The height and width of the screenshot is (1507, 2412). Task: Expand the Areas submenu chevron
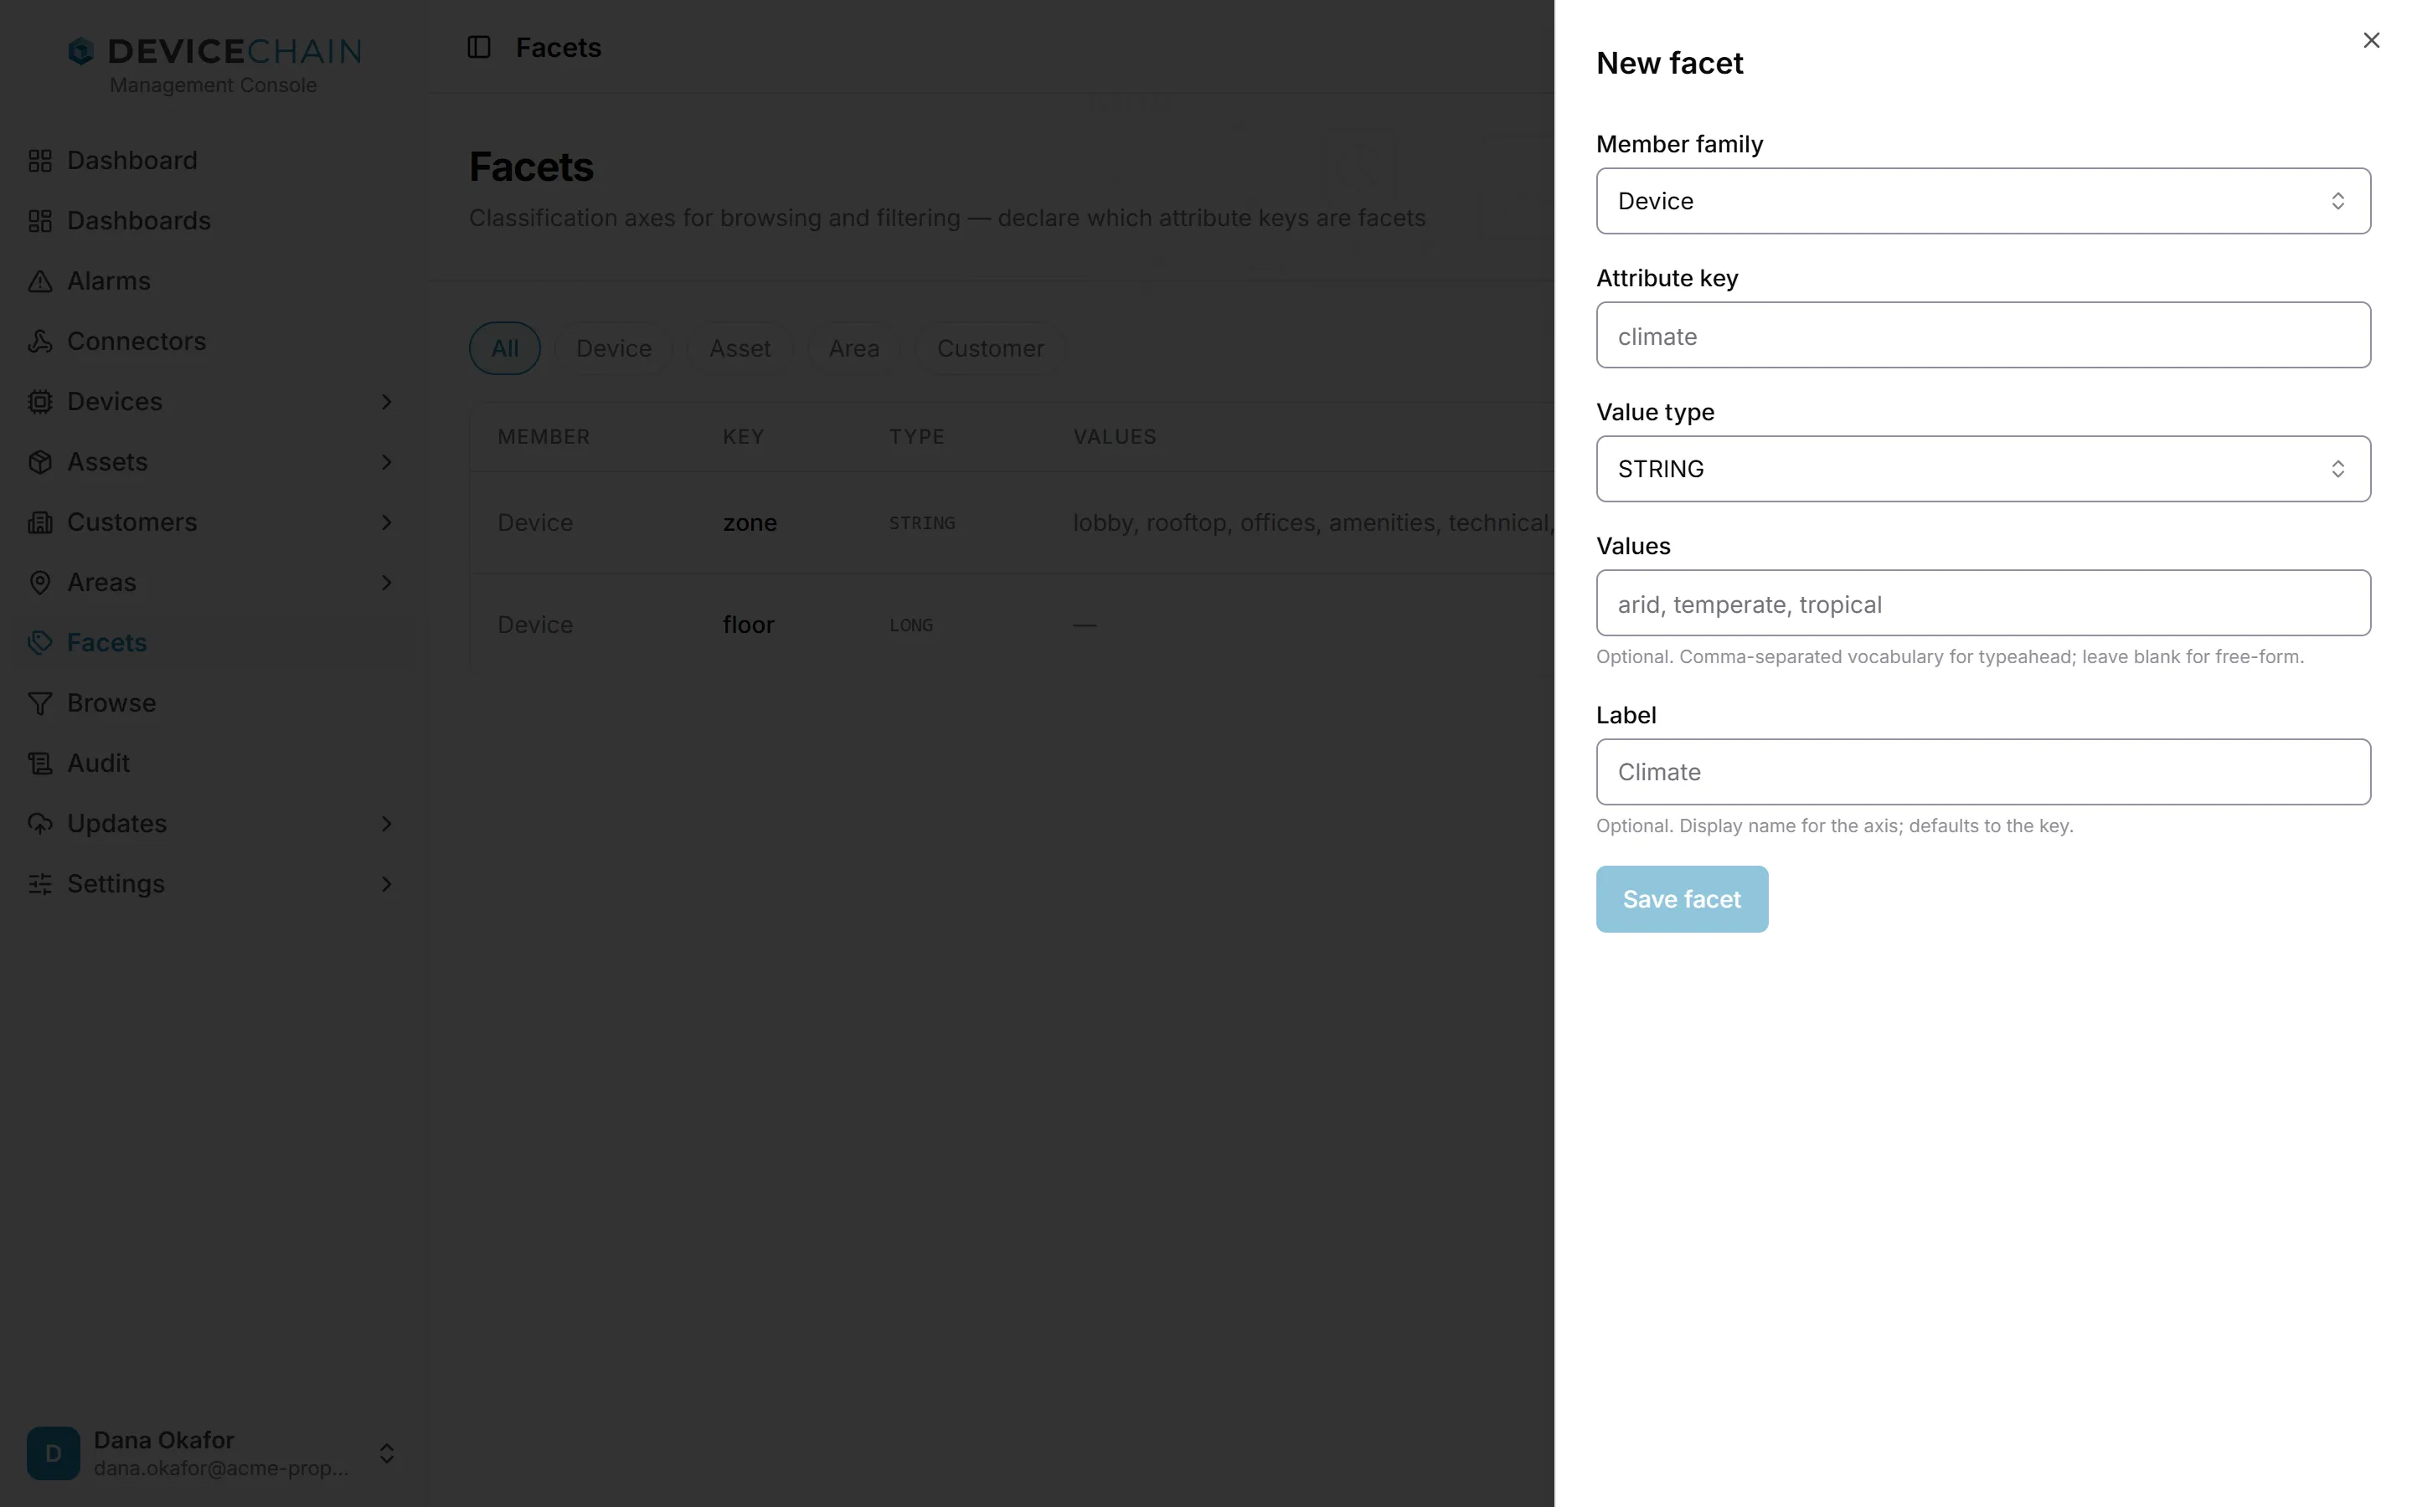pyautogui.click(x=387, y=583)
